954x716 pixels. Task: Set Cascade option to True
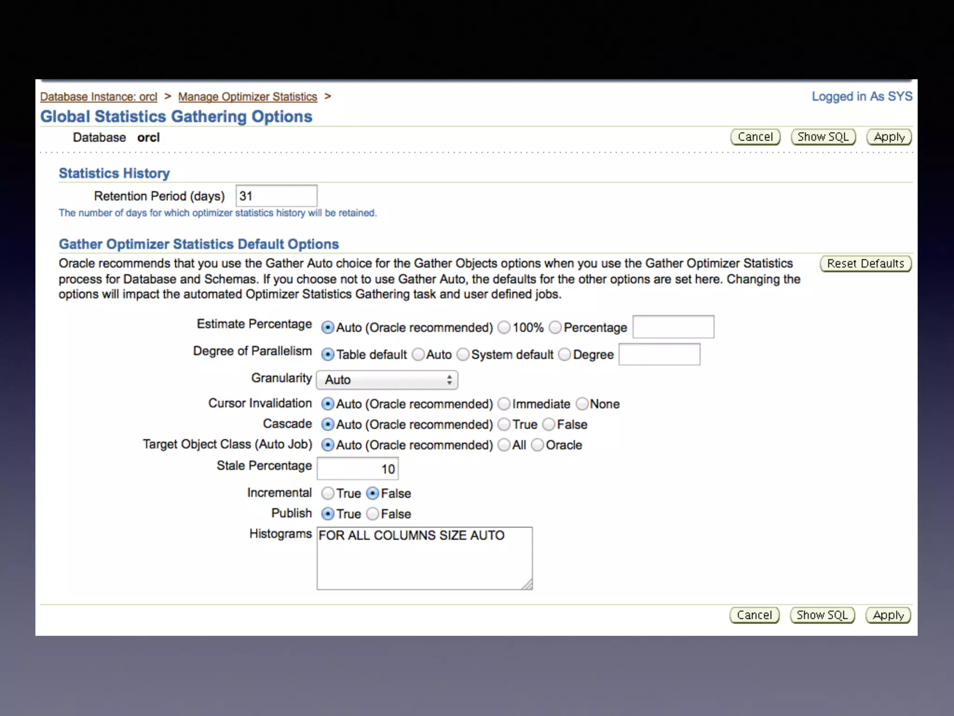(504, 424)
